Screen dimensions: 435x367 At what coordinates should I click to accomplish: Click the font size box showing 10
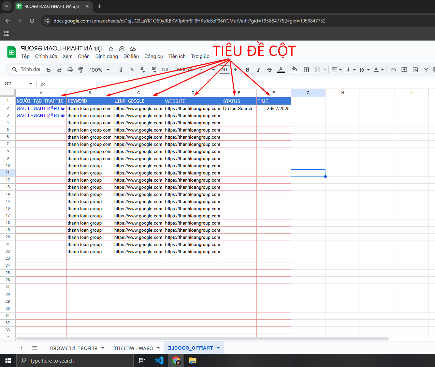tap(224, 70)
